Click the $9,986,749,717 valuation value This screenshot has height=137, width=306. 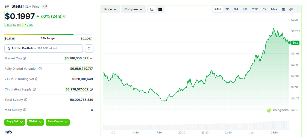pyautogui.click(x=82, y=69)
